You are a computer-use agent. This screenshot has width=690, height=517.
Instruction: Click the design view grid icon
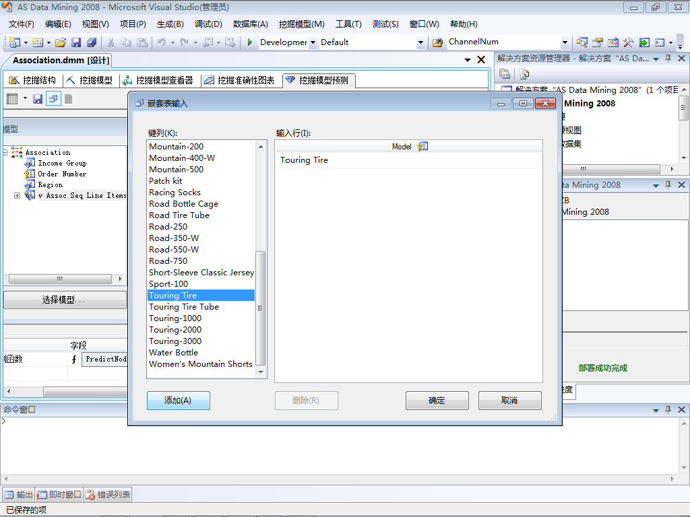[12, 99]
